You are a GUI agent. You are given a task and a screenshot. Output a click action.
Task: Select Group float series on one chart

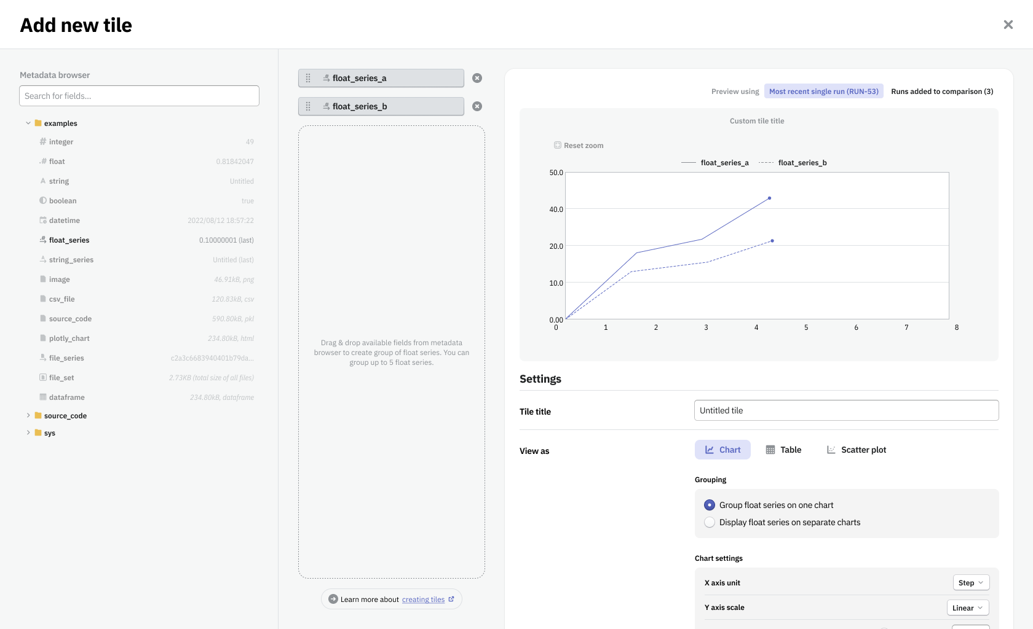pos(710,505)
